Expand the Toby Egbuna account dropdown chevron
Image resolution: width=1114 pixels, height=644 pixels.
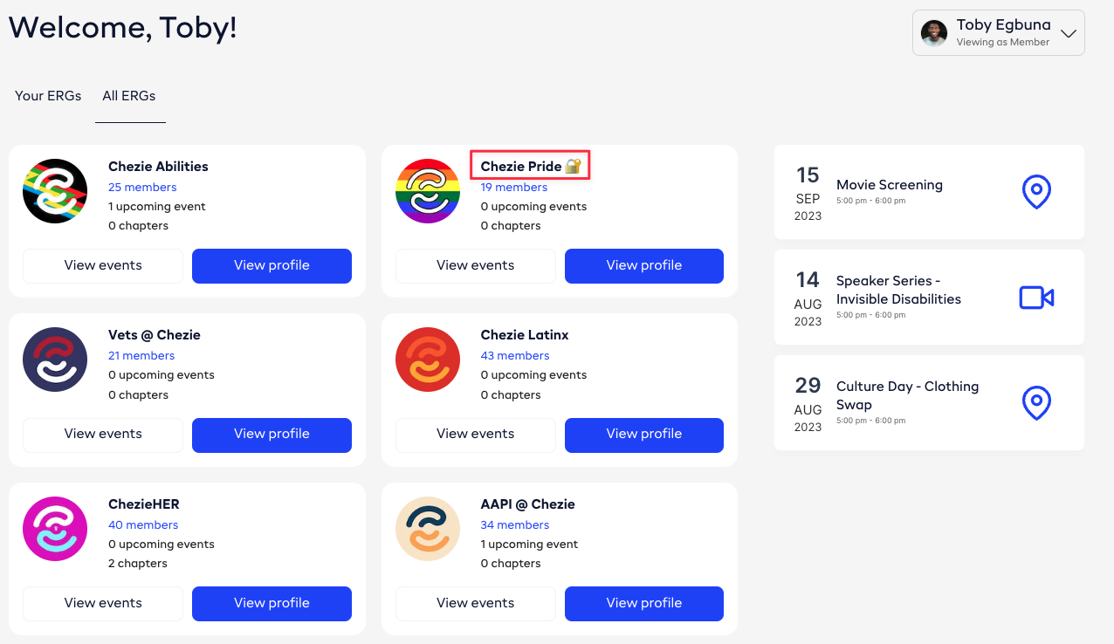pyautogui.click(x=1069, y=34)
